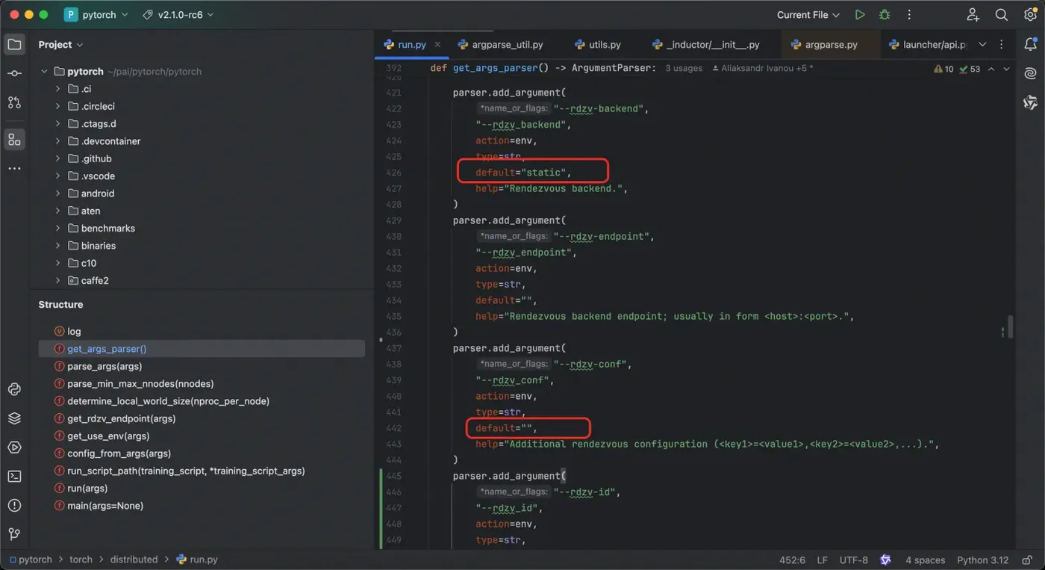
Task: Open IDE settings gear icon
Action: 1030,15
